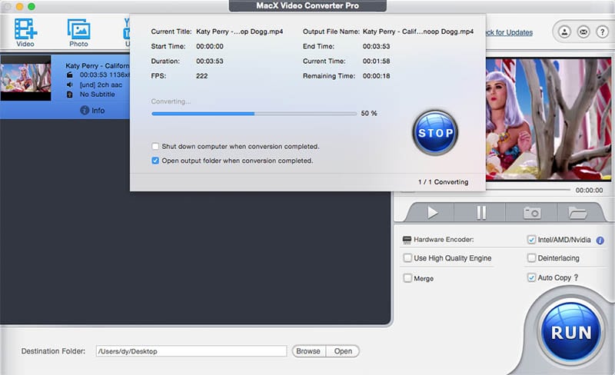Screen dimensions: 615x375
Task: Enable Use High Quality Engine
Action: (x=407, y=258)
